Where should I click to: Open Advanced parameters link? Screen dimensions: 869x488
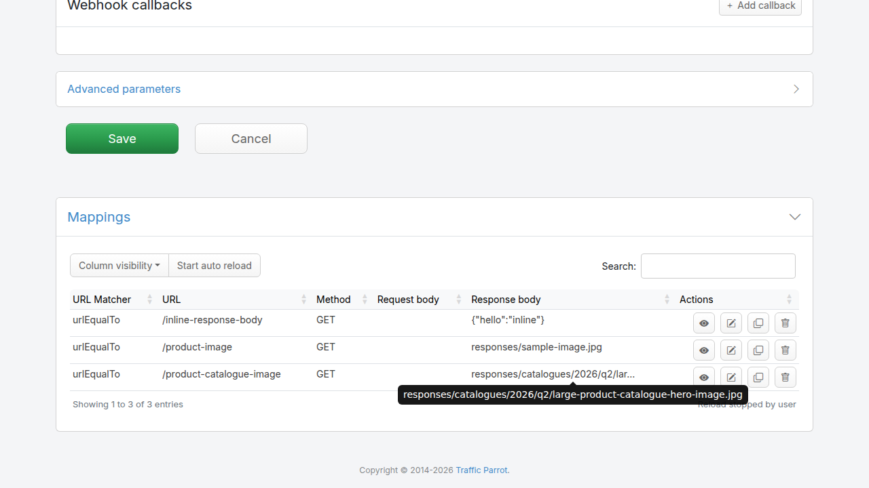(124, 89)
